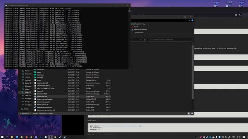Select steamerrorreporter.exe application row
The image size is (248, 139).
[72, 107]
